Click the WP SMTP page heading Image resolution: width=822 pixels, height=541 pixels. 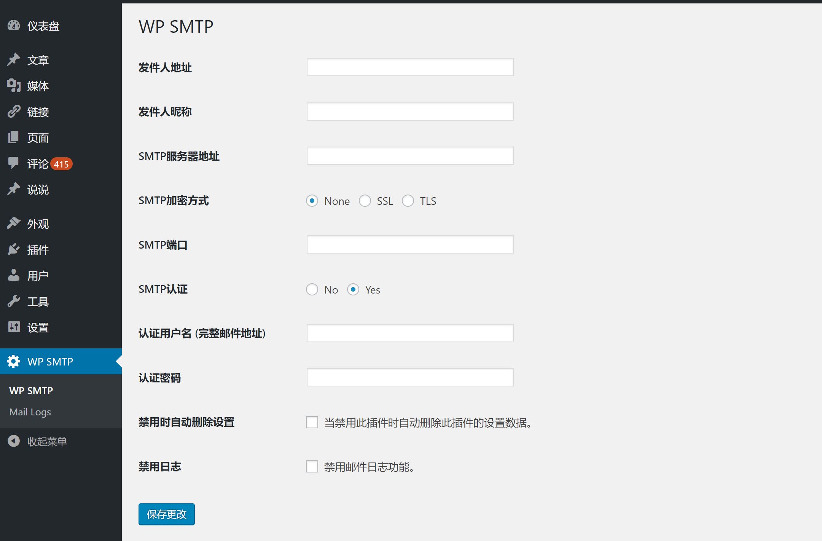pos(176,27)
